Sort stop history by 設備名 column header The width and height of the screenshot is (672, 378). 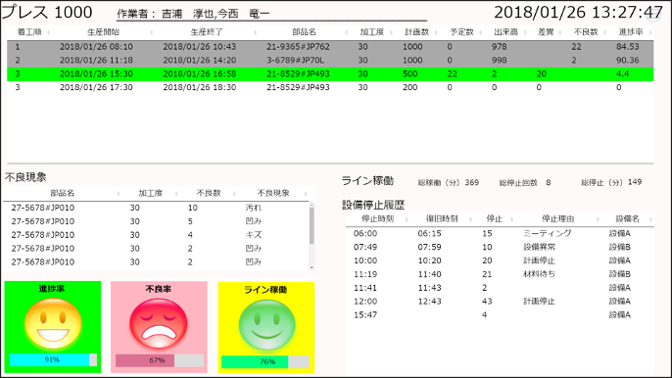[x=627, y=219]
